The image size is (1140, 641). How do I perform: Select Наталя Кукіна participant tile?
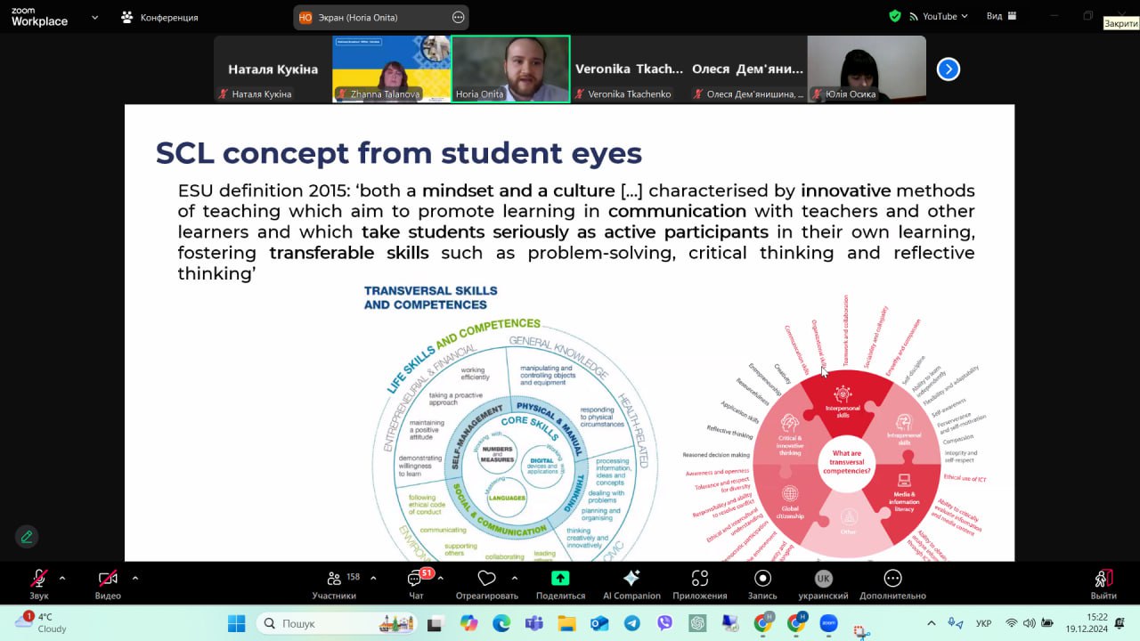point(273,69)
